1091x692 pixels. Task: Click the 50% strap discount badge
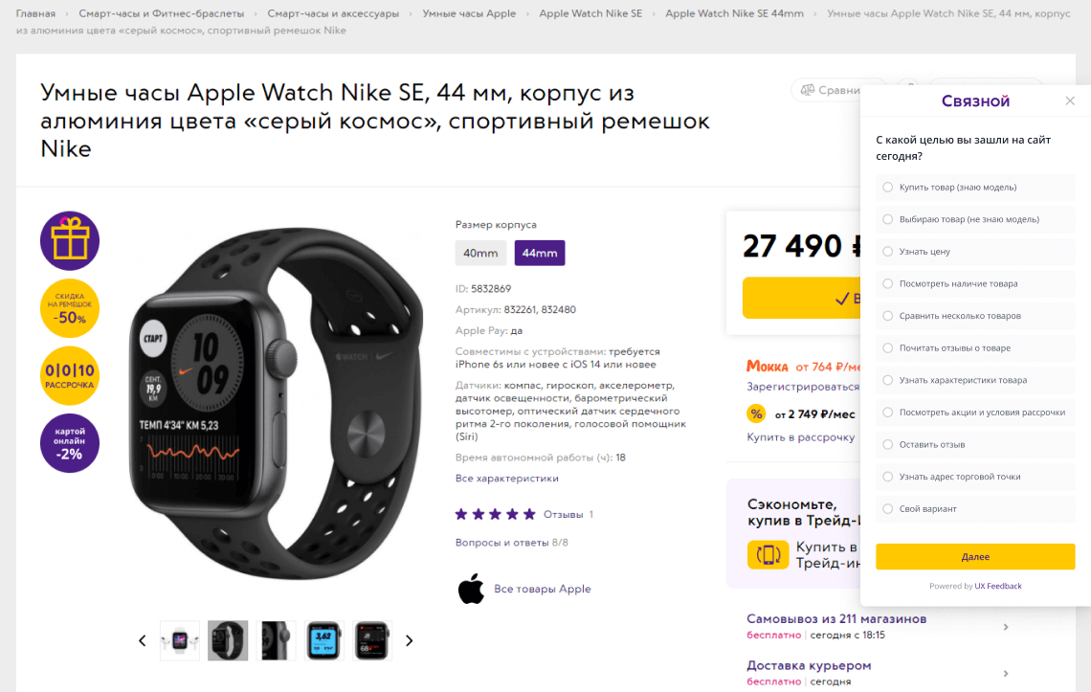(x=70, y=308)
